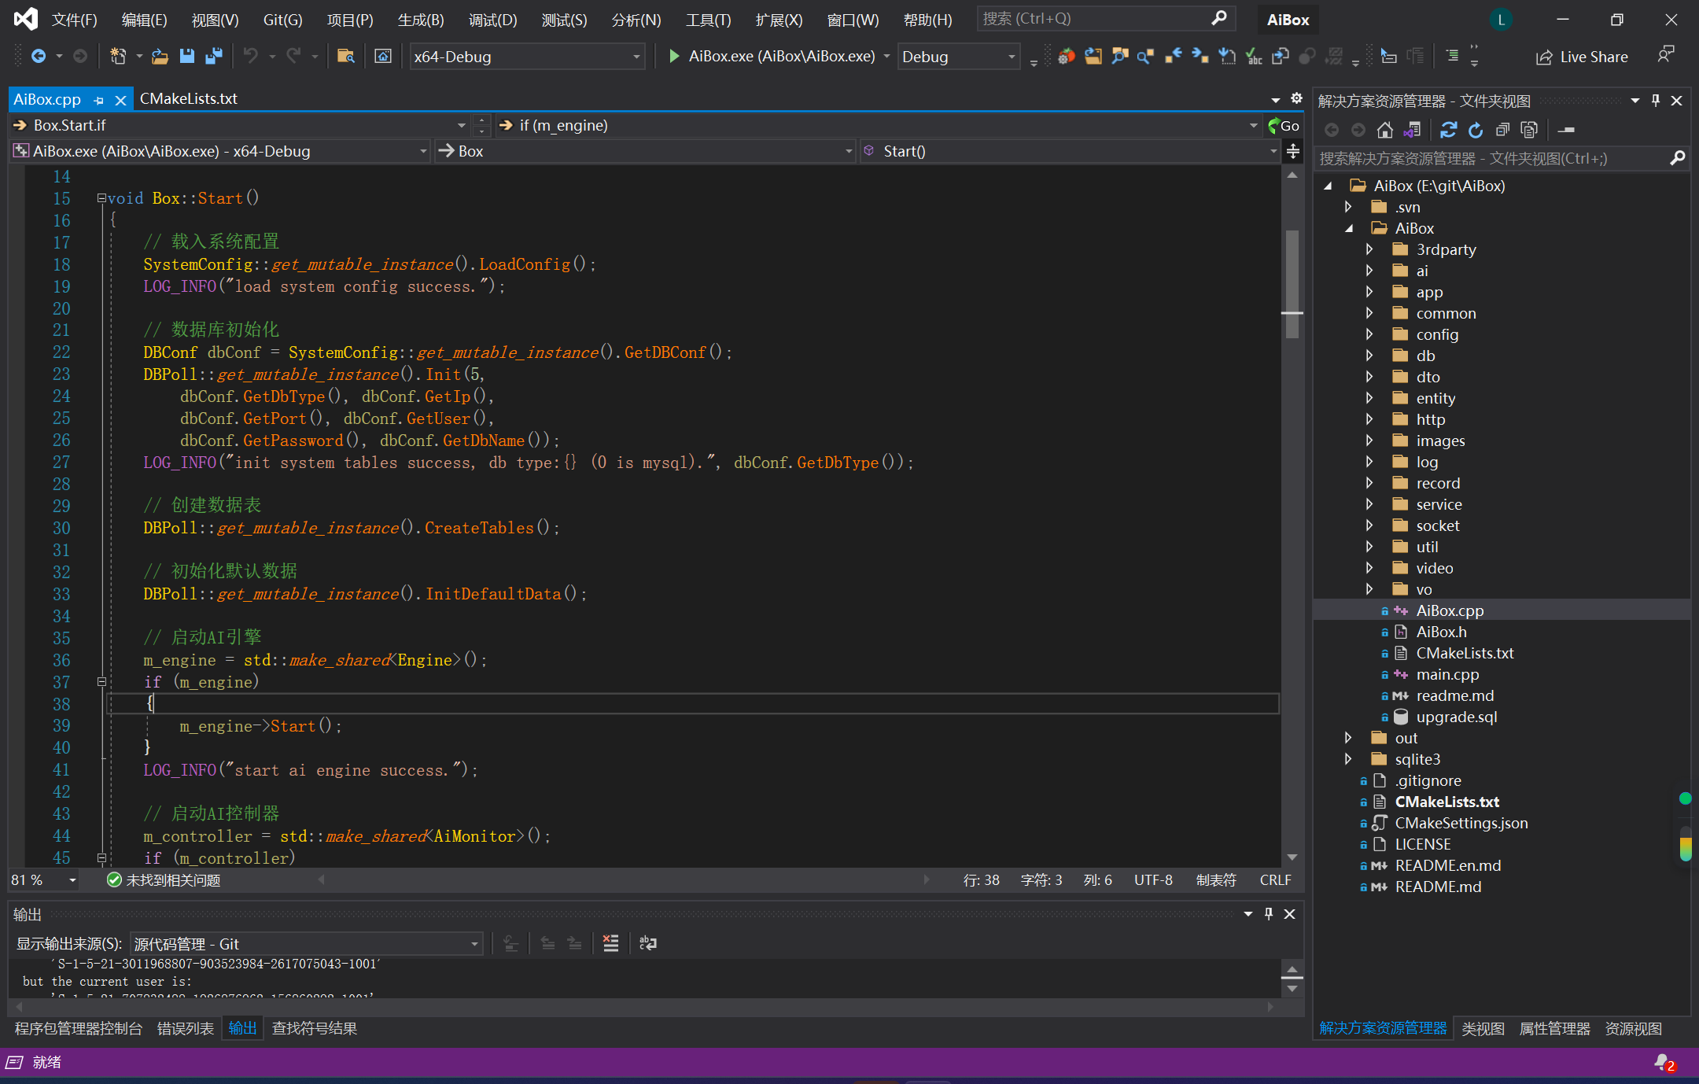Screen dimensions: 1699x1084
Task: Switch views using the Solutions and Folders icon
Action: point(1412,130)
